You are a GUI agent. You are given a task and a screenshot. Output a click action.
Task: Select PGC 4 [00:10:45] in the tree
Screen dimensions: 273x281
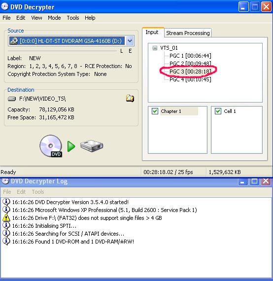(190, 79)
